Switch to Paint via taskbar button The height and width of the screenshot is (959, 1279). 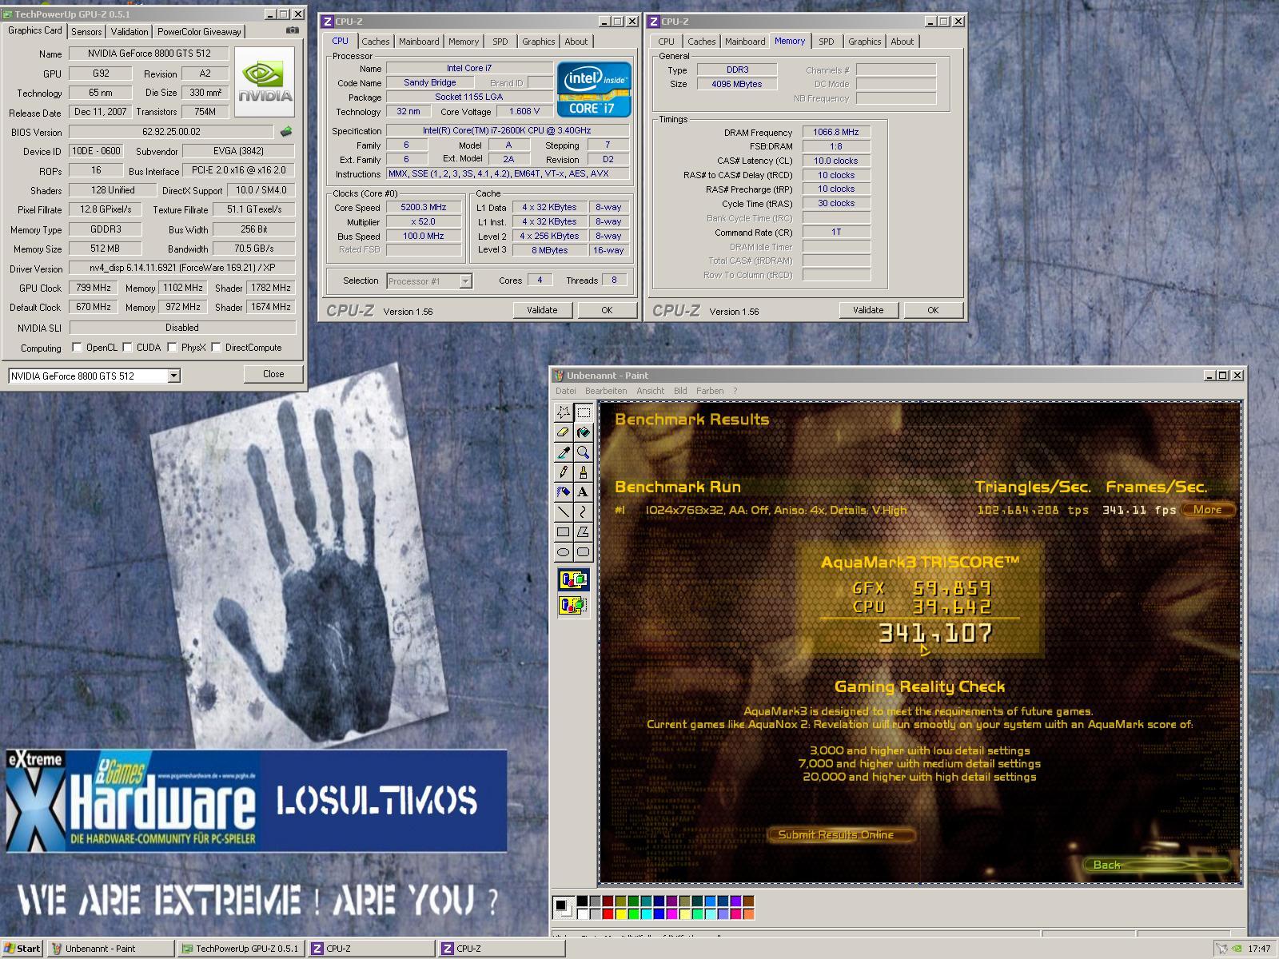point(110,949)
